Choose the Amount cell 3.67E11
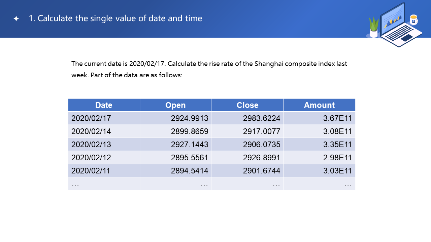Image resolution: width=431 pixels, height=242 pixels. (x=320, y=118)
